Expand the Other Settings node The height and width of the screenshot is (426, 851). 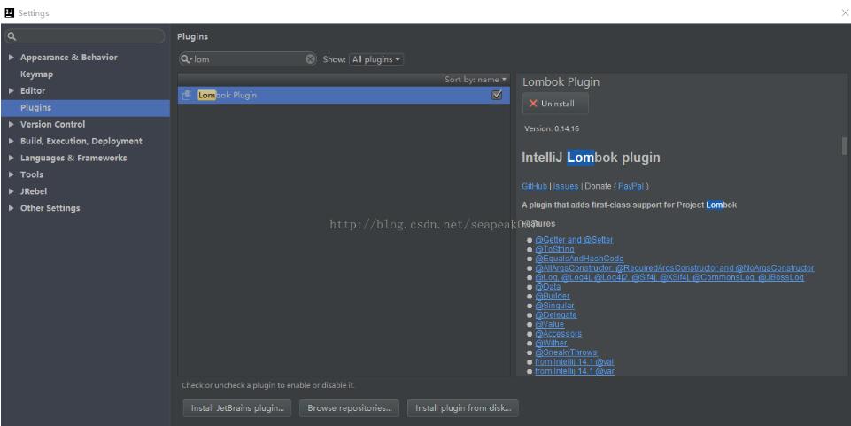(x=11, y=208)
